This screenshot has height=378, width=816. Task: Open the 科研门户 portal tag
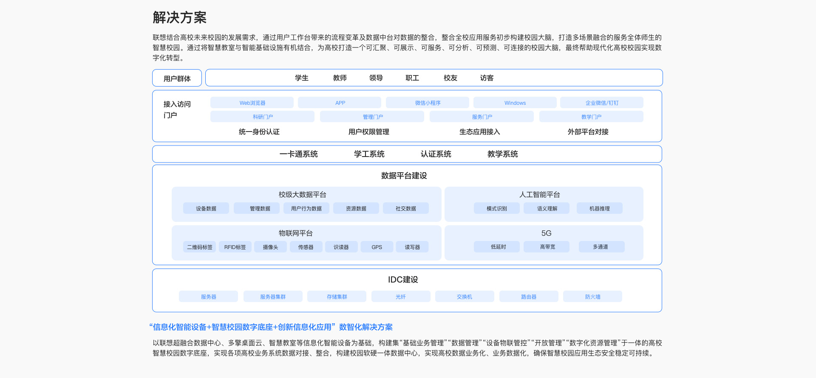coord(262,117)
